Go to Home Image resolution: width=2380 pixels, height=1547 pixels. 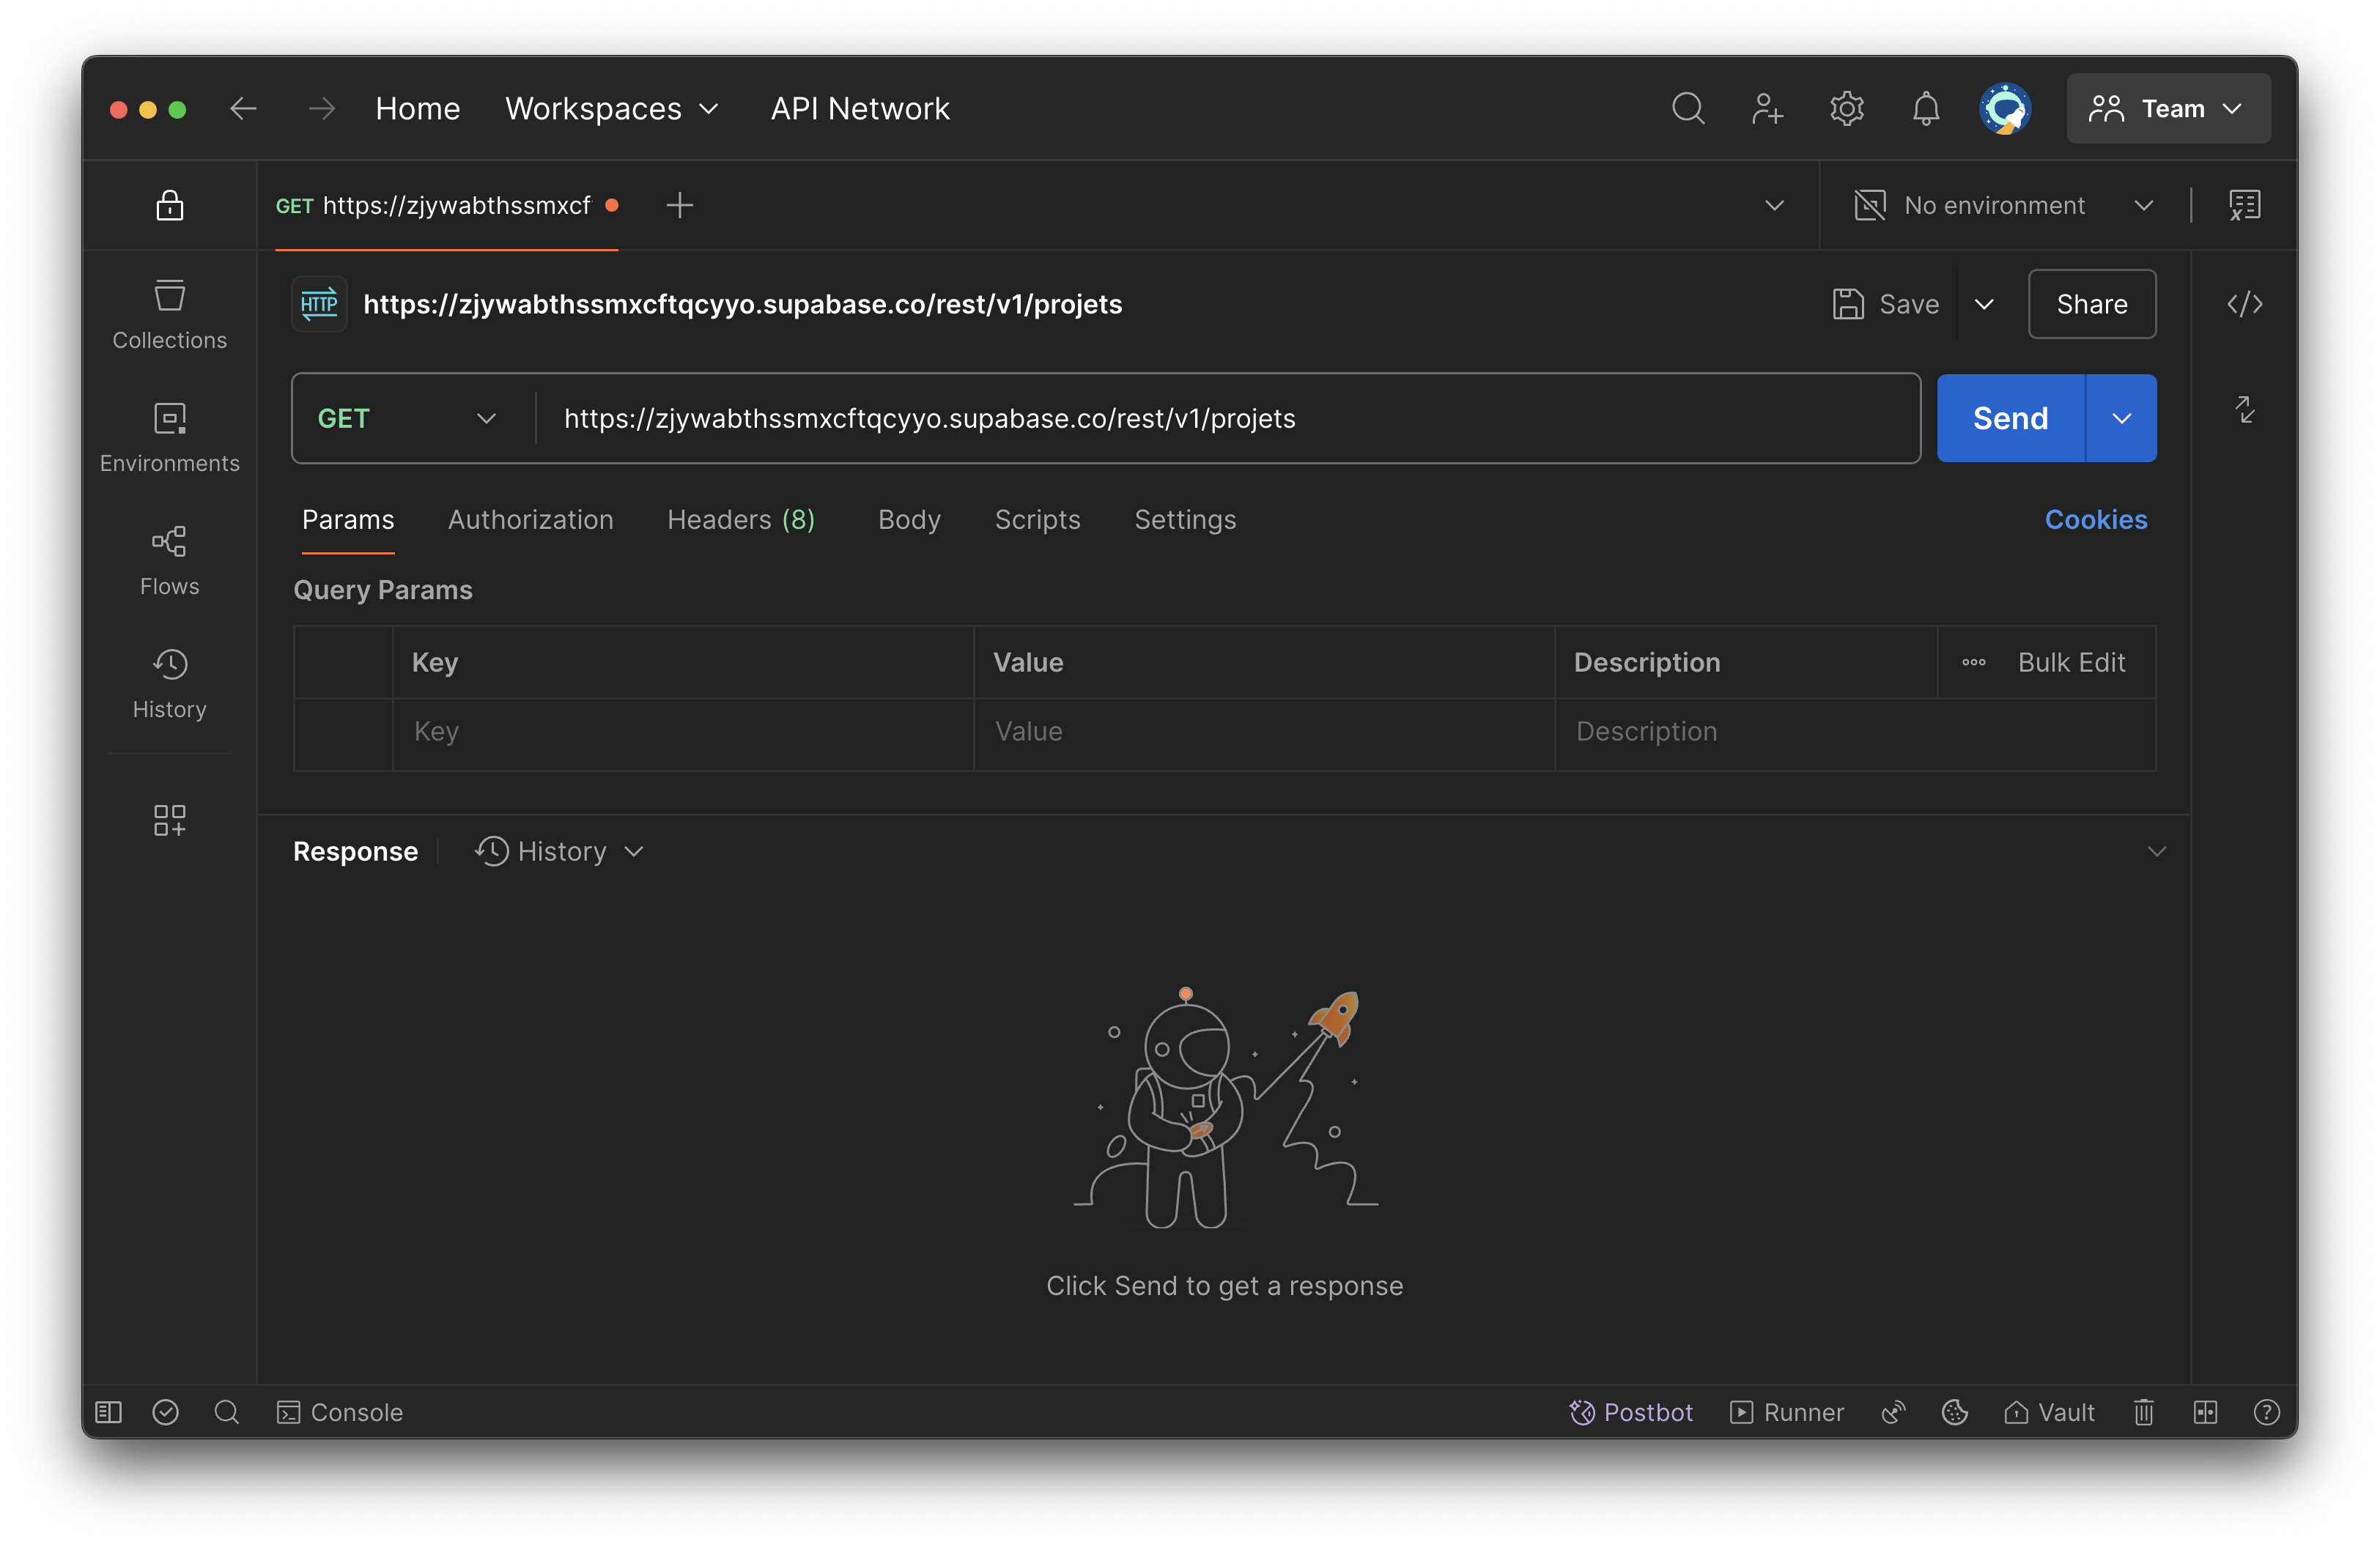417,108
